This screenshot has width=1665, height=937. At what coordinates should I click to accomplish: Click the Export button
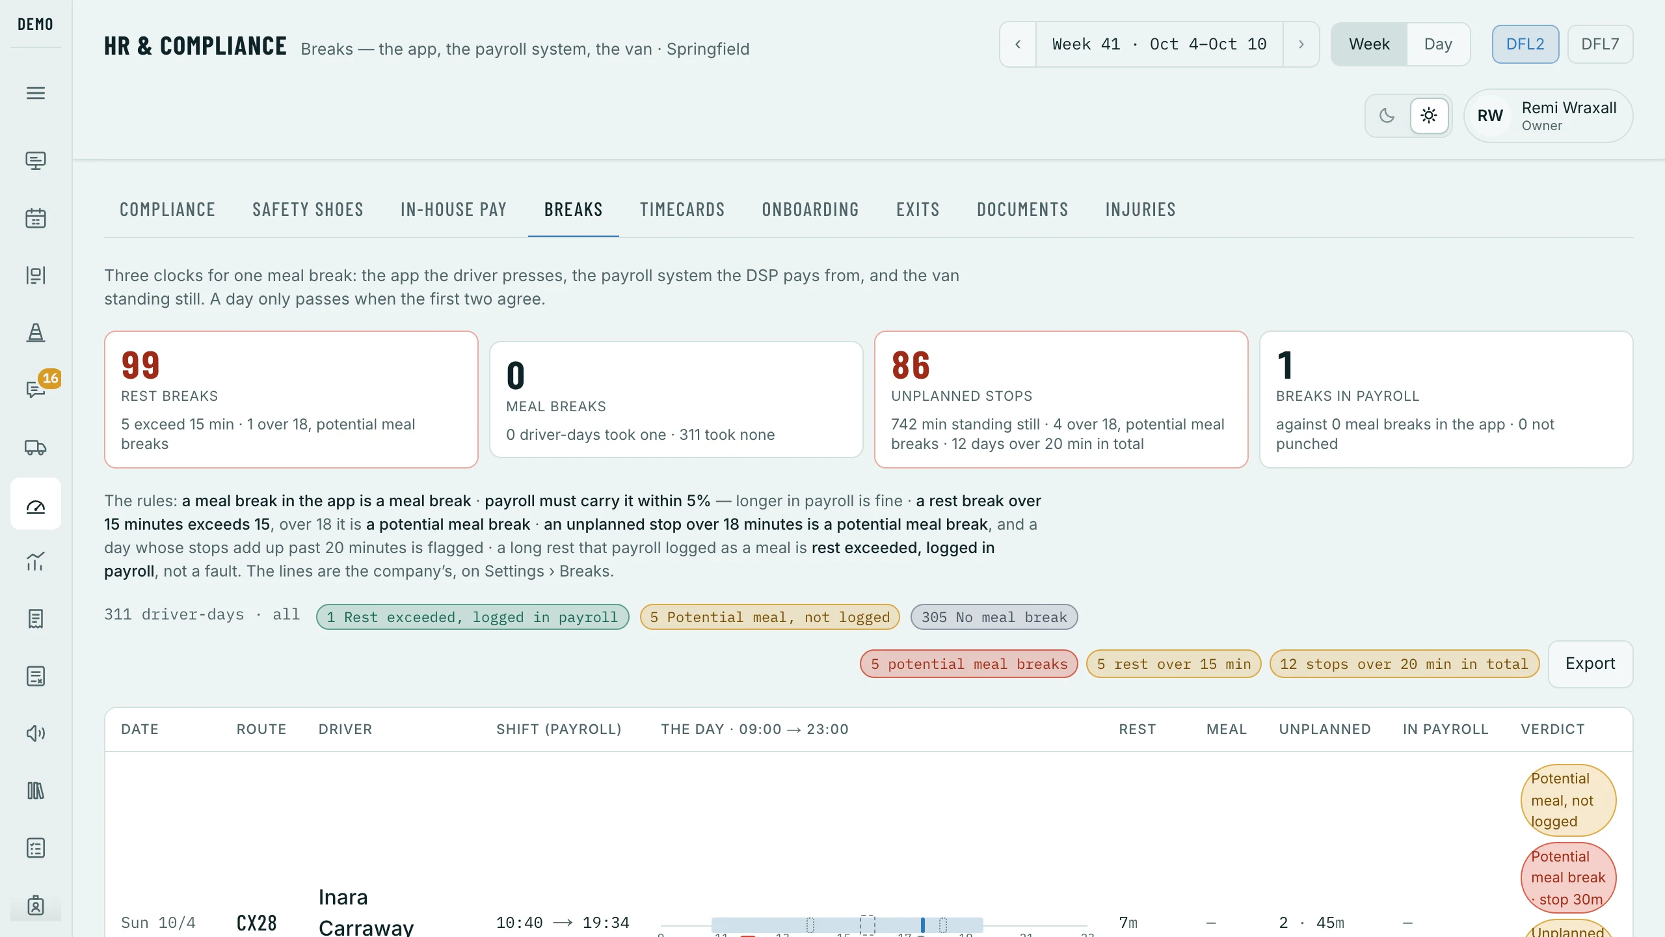[1590, 664]
